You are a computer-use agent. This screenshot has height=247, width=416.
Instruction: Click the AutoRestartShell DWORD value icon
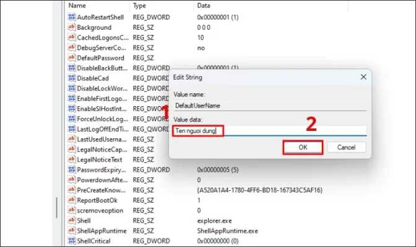71,18
